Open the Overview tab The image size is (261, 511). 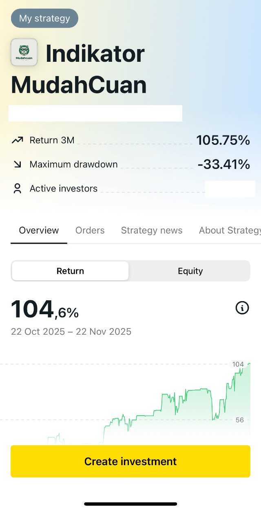[39, 230]
